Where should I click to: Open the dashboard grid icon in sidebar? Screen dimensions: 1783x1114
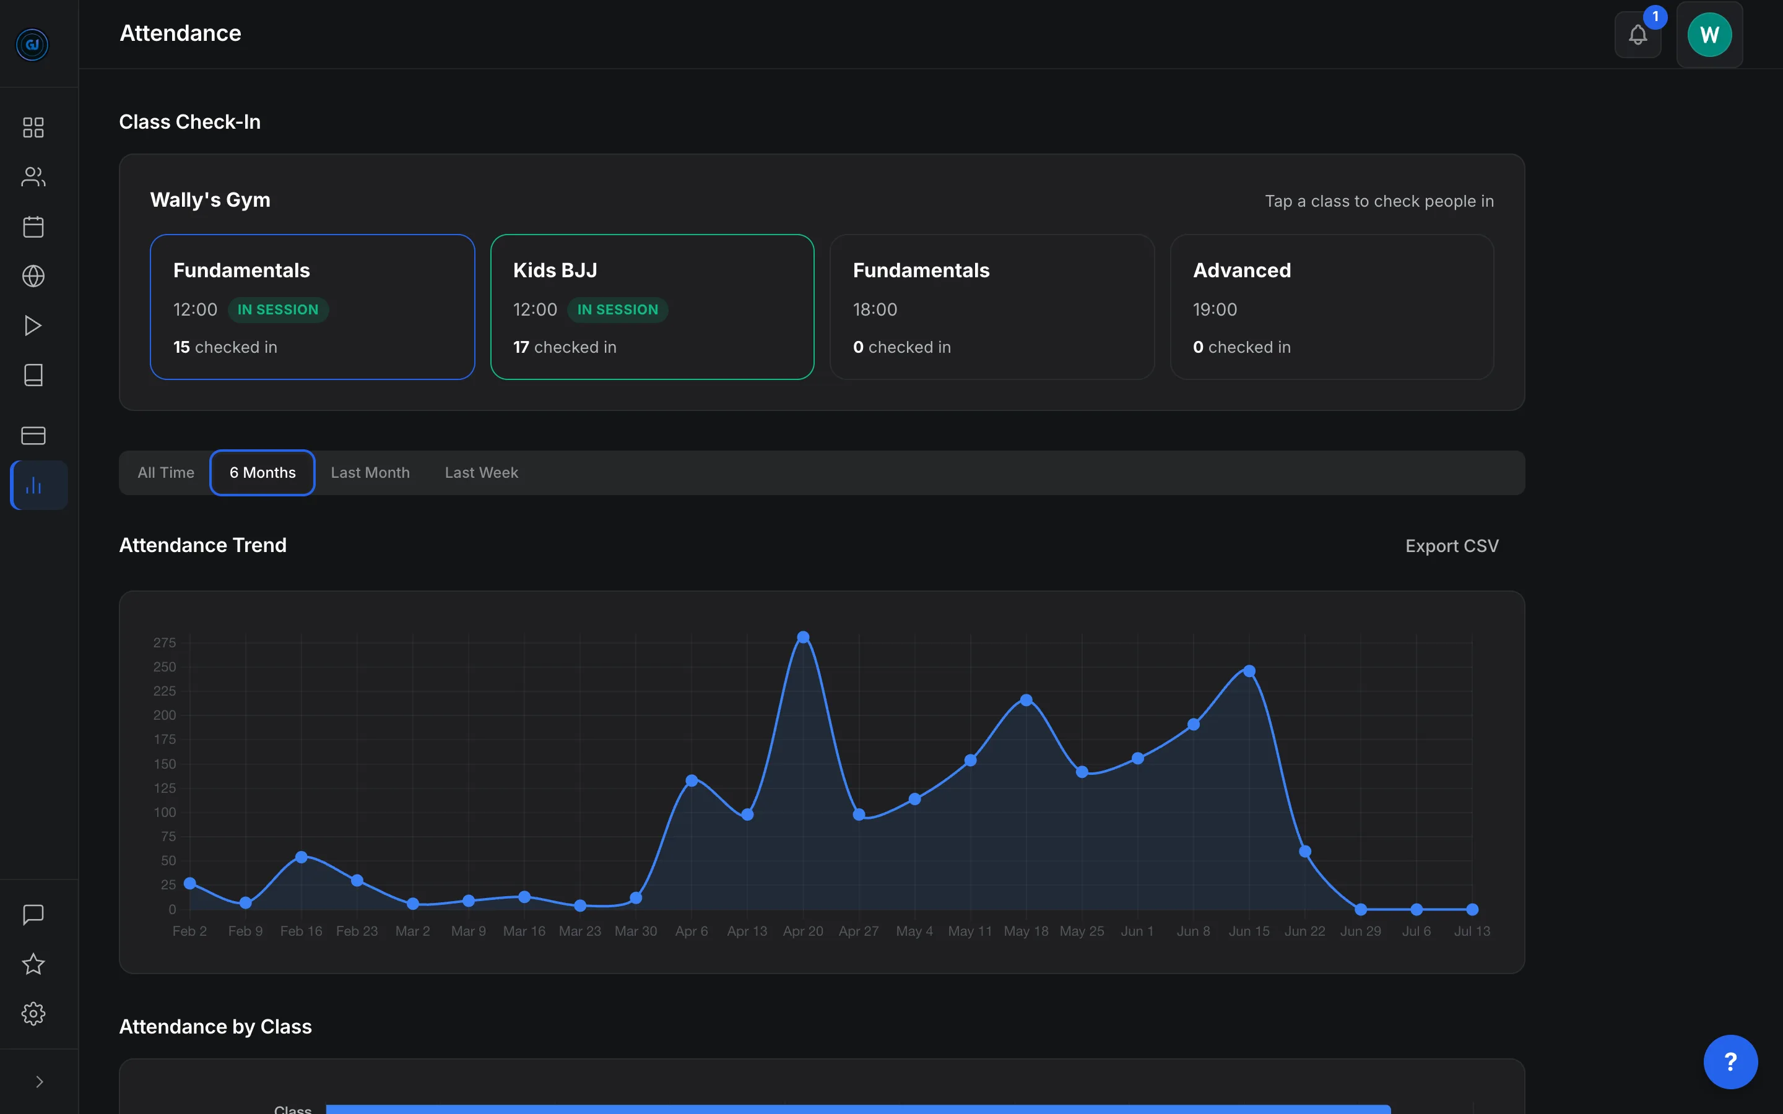tap(33, 127)
